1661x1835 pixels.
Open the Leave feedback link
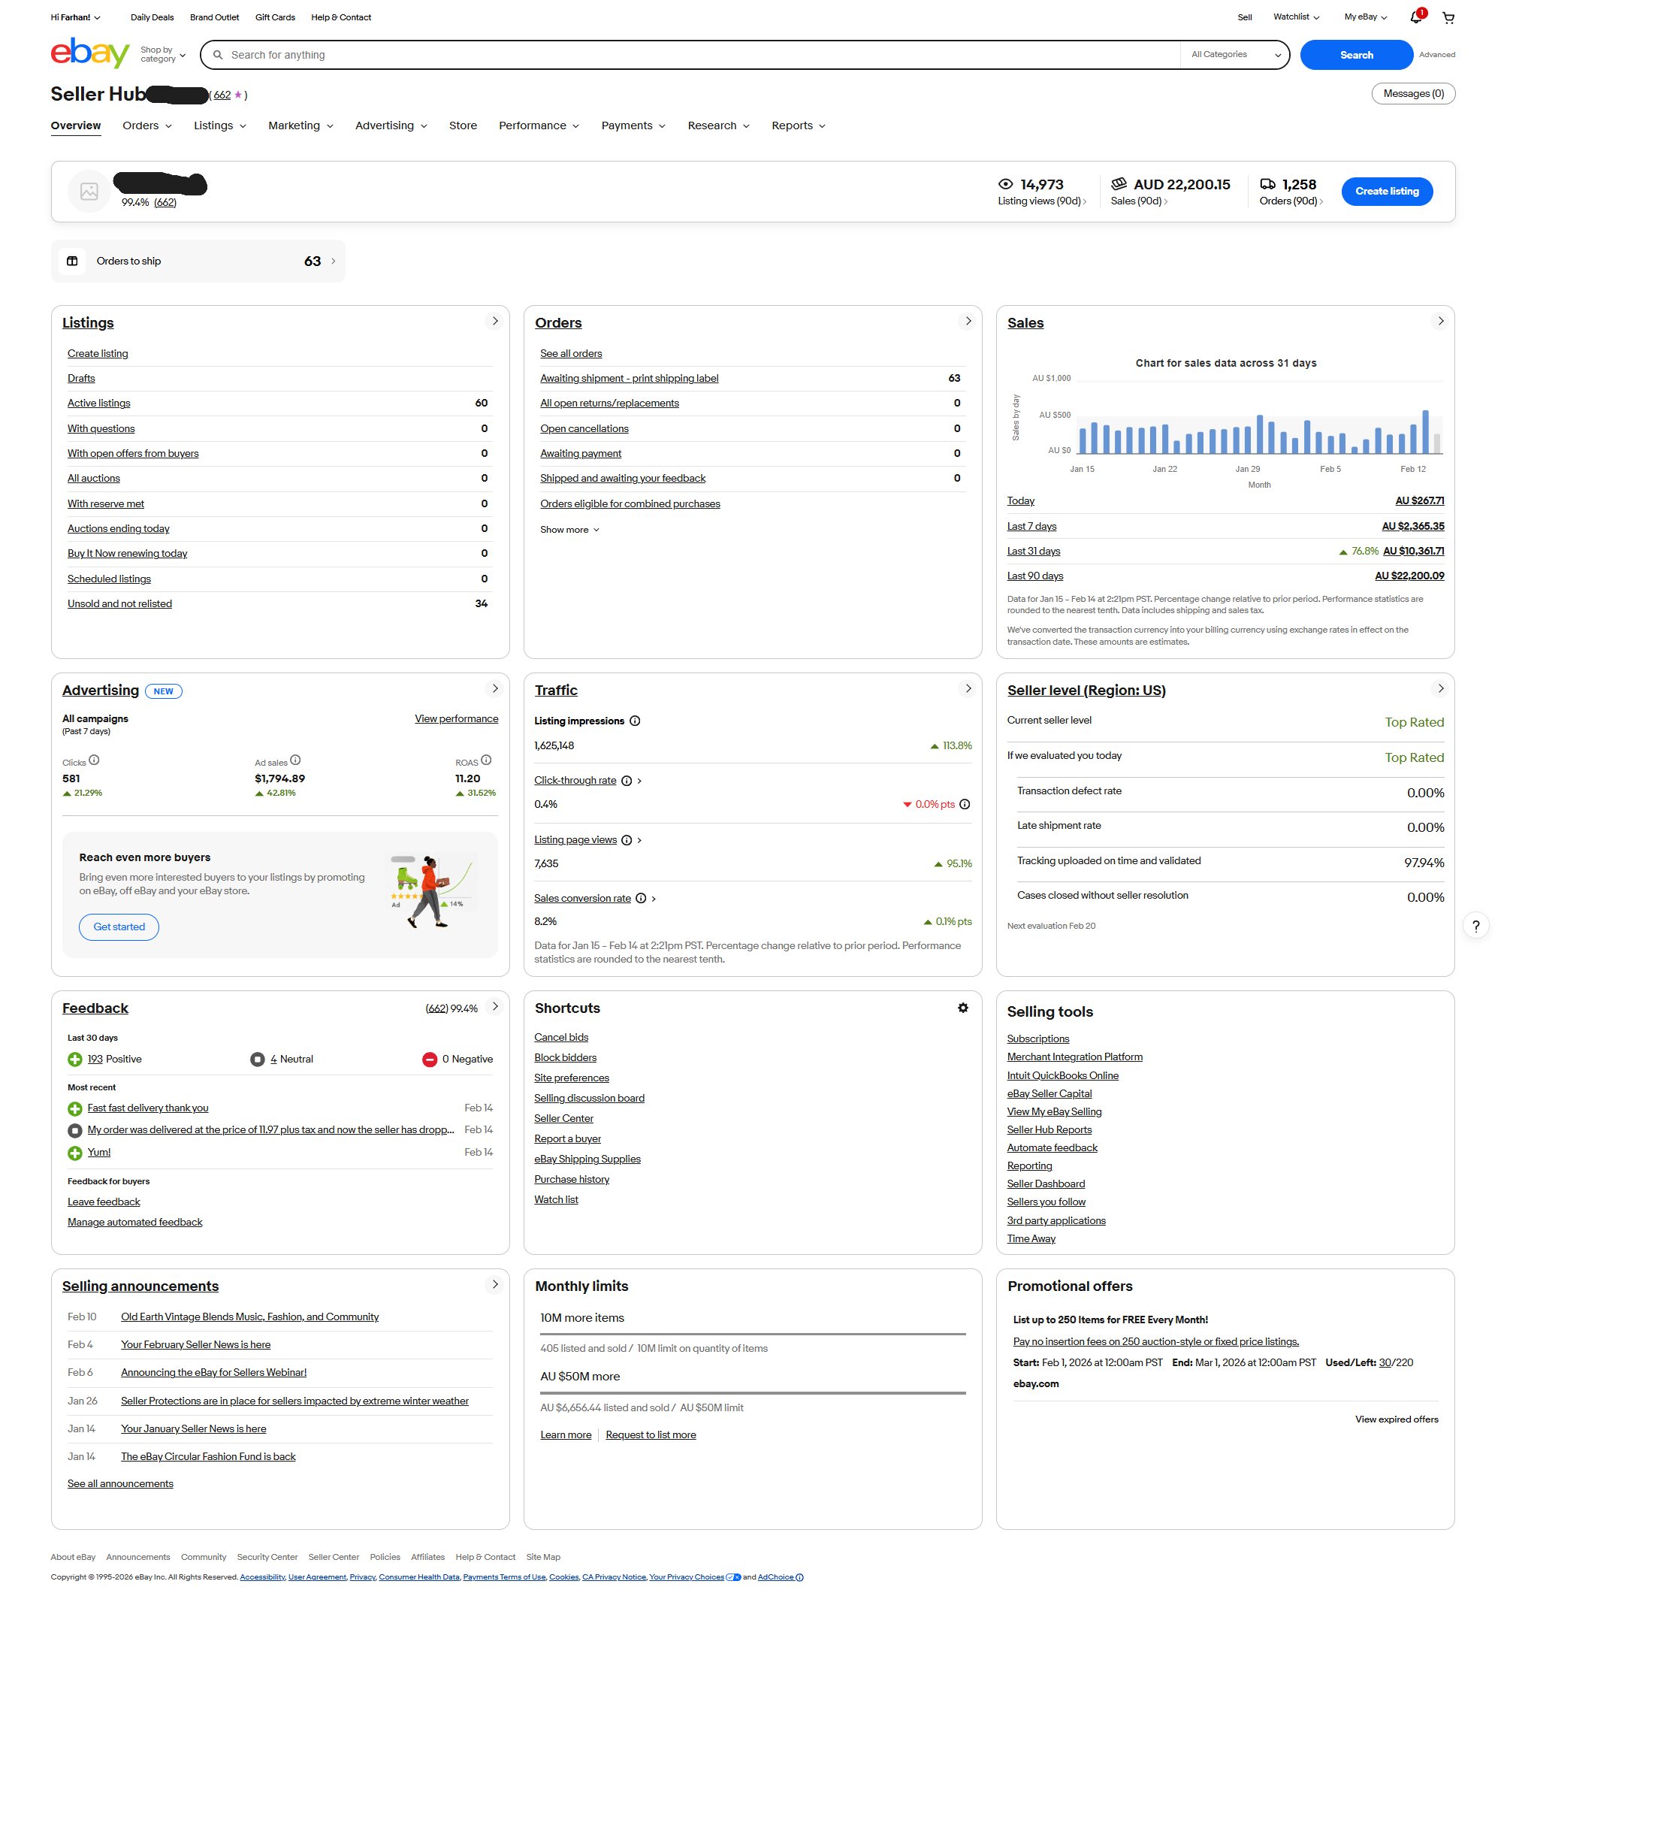point(103,1202)
